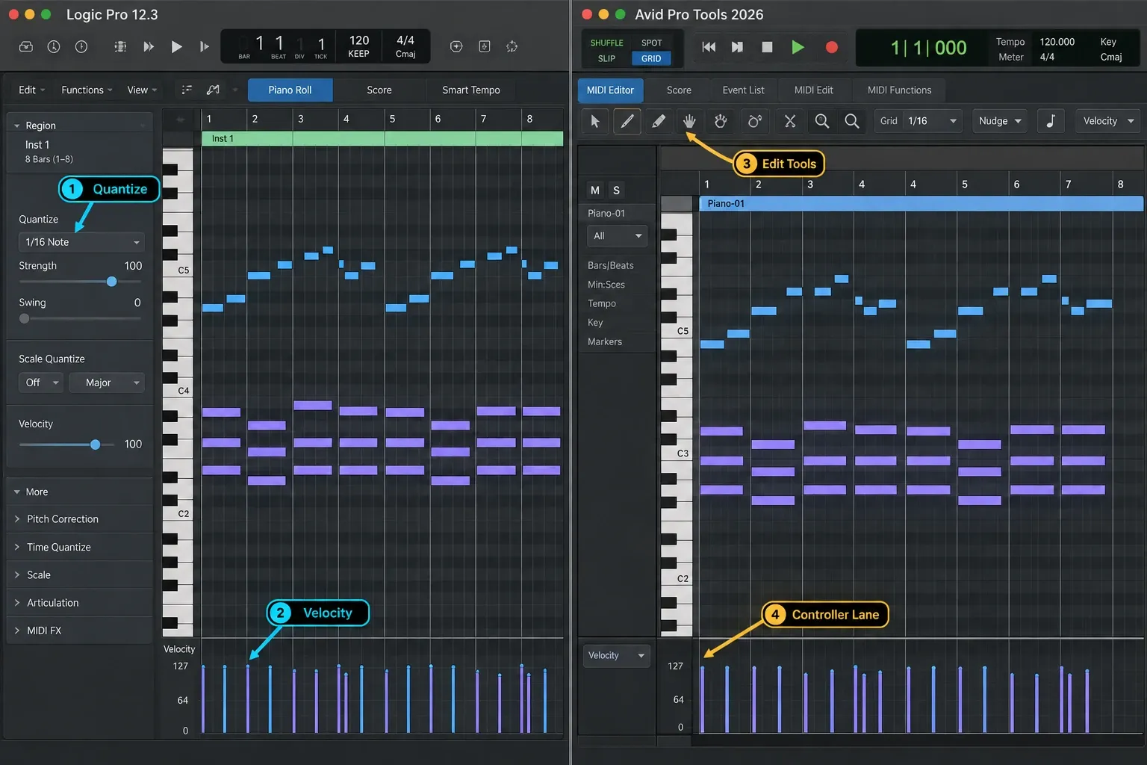Open the Velocity dropdown in Pro Tools toolbar

click(x=1108, y=121)
